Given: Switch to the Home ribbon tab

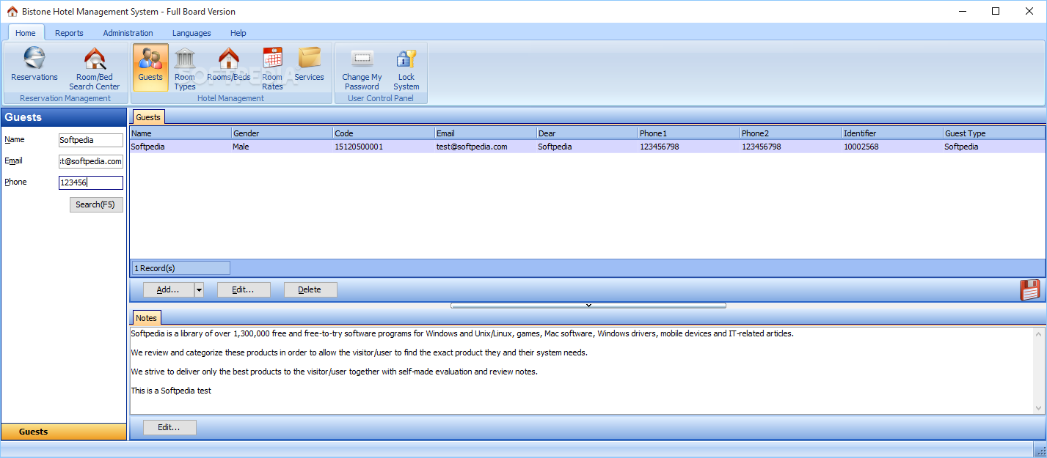Looking at the screenshot, I should (26, 33).
